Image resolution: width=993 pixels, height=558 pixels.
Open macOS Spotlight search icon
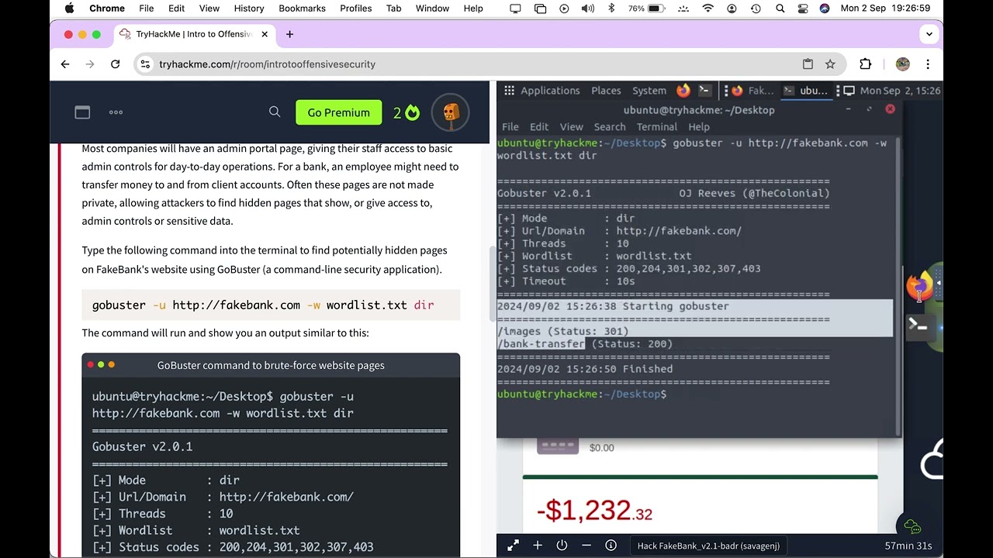click(x=780, y=9)
